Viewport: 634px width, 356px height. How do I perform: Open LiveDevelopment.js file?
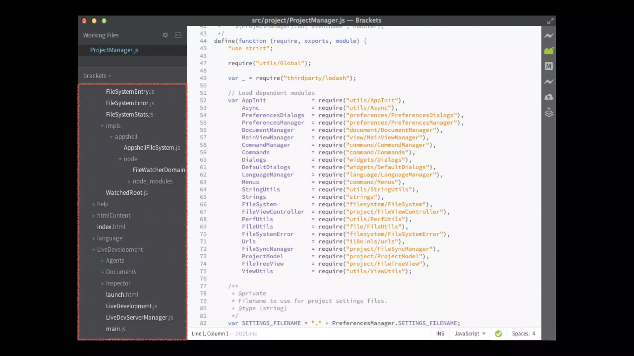point(132,306)
